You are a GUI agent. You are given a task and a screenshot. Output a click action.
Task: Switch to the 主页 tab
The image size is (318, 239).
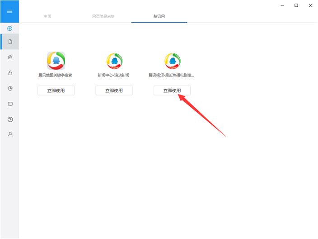[47, 16]
